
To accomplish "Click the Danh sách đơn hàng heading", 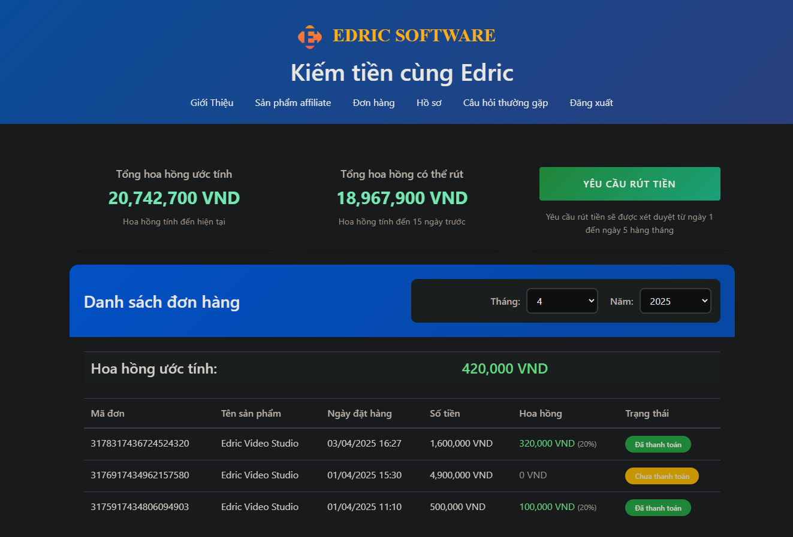I will (161, 302).
